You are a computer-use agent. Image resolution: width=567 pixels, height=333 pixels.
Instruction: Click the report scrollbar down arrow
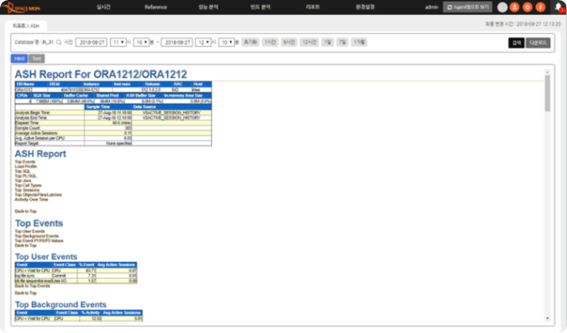[547, 318]
